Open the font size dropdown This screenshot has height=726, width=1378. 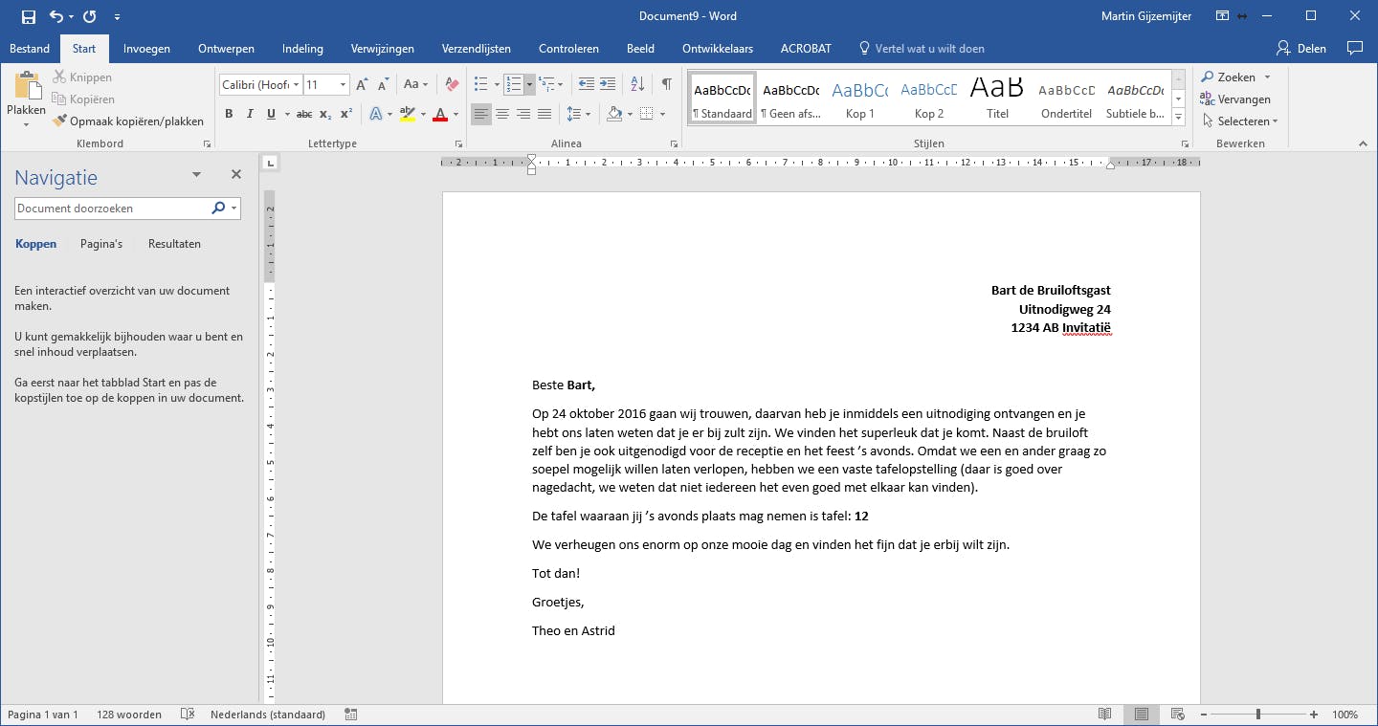[343, 85]
